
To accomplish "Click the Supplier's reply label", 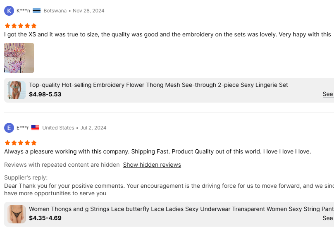I will click(26, 177).
